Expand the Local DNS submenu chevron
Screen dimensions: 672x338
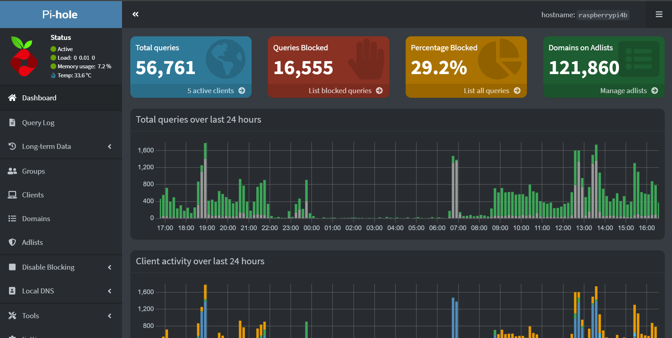[x=110, y=291]
